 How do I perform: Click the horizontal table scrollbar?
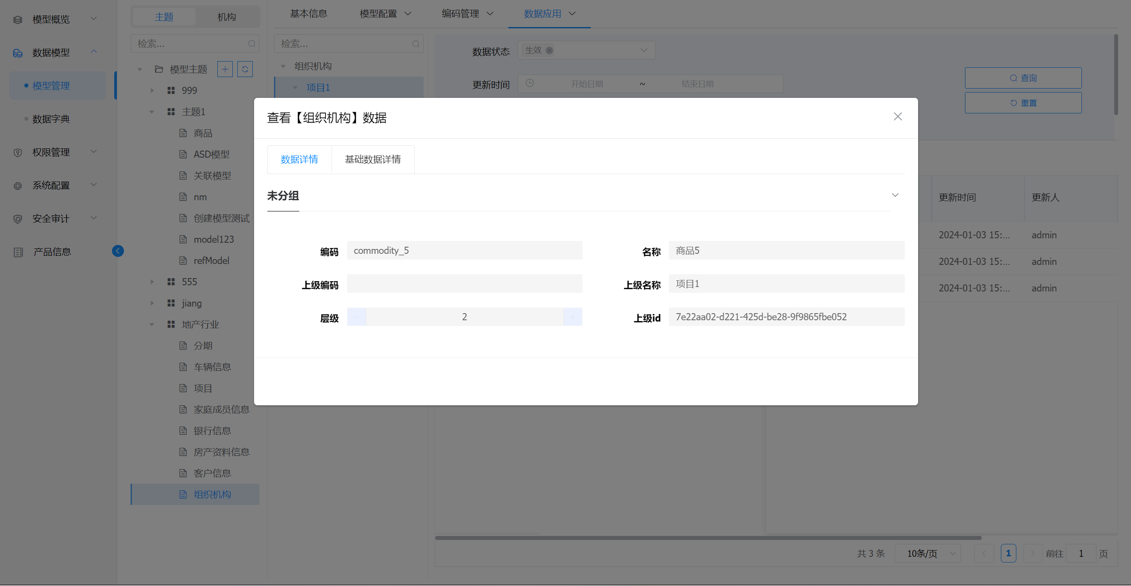point(708,538)
